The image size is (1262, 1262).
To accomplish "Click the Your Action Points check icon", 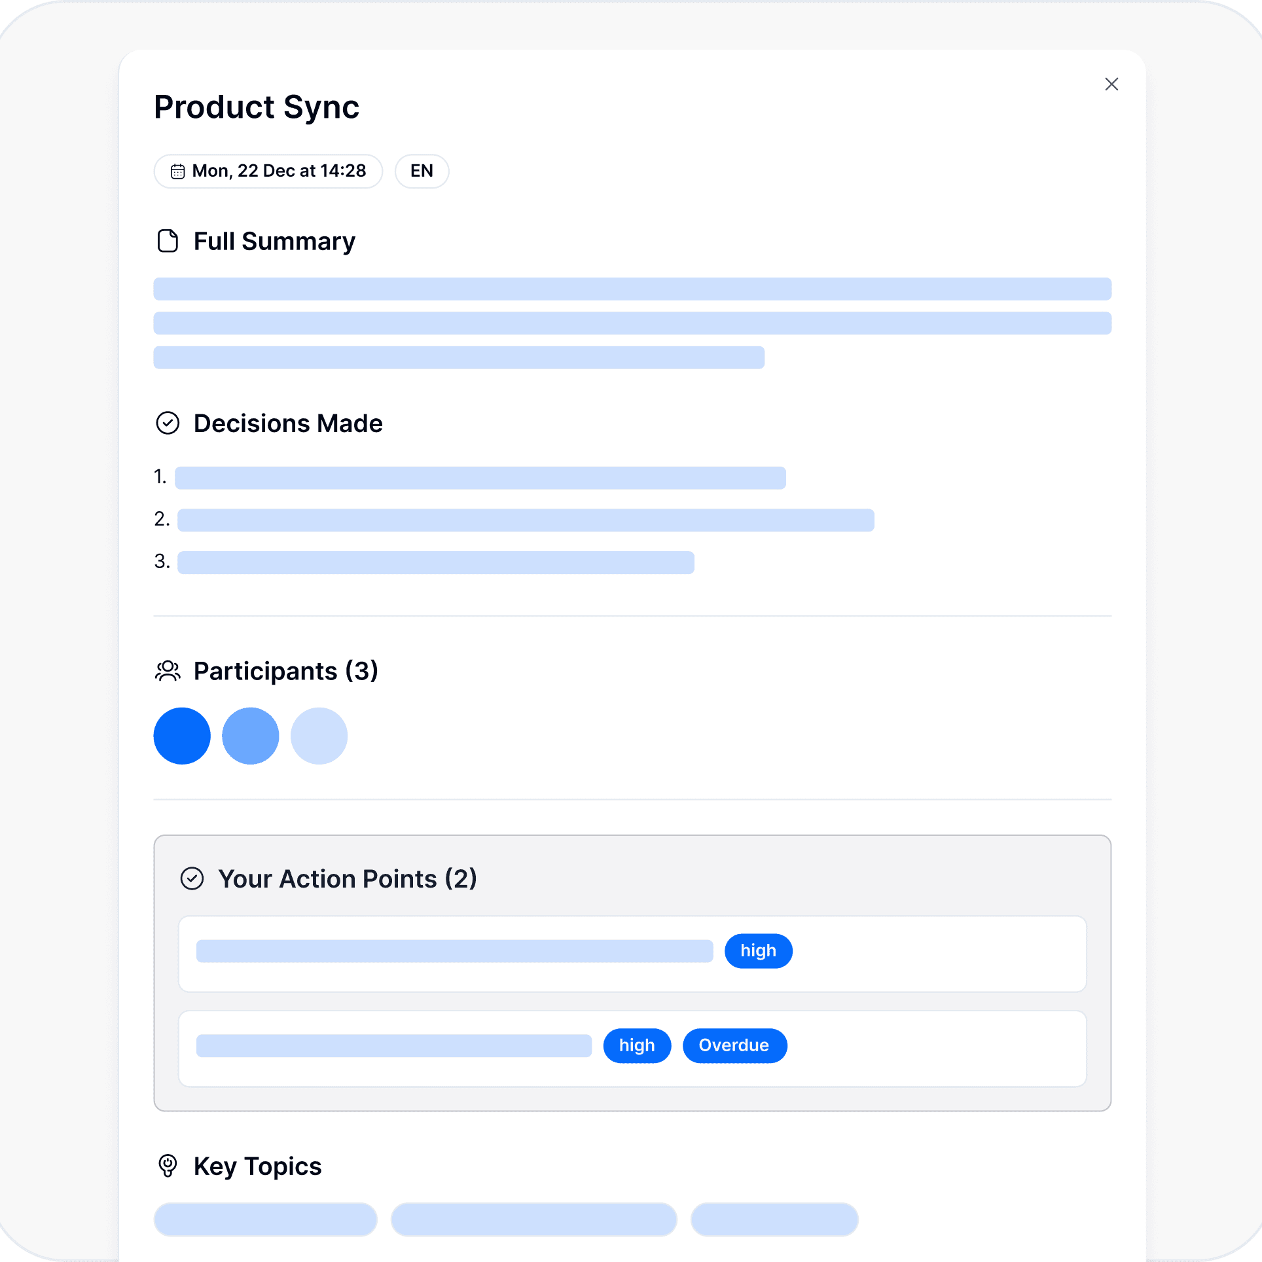I will pyautogui.click(x=192, y=878).
